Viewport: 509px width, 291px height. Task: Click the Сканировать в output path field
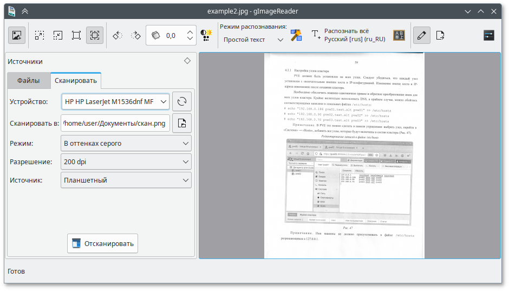pos(115,124)
